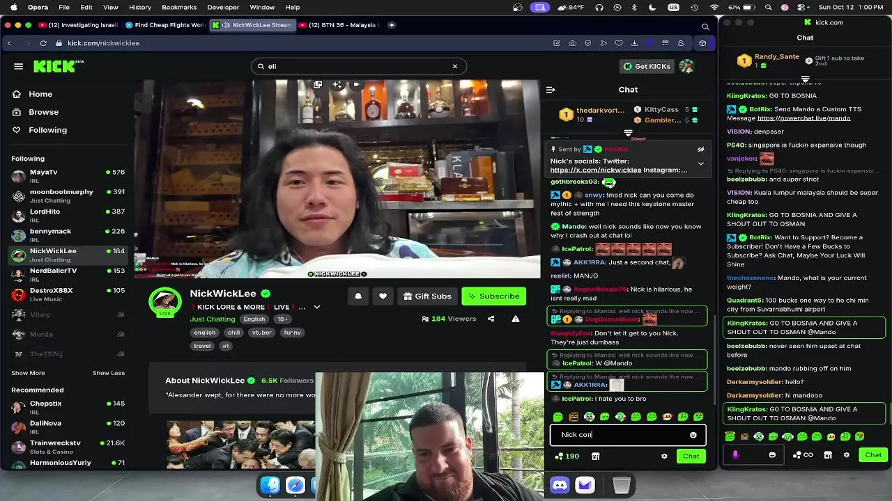The width and height of the screenshot is (892, 501).
Task: Subscribe to NickWickLee
Action: 493,296
